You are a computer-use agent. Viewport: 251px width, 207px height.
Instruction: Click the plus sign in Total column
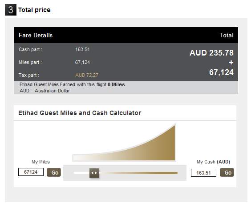pyautogui.click(x=231, y=63)
